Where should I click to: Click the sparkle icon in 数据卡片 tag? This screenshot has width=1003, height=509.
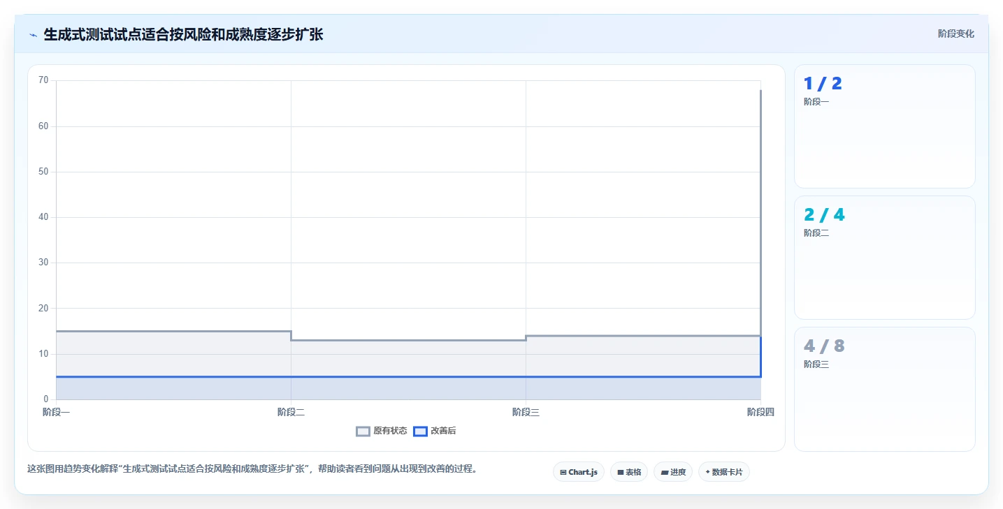pos(707,472)
